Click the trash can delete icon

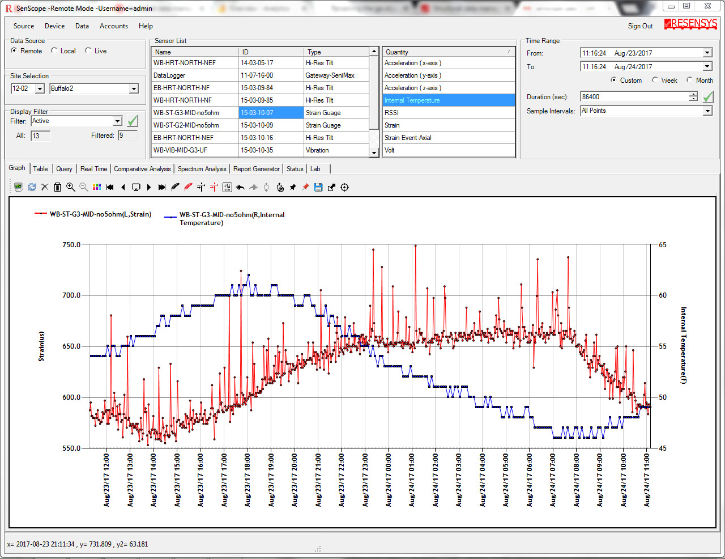pyautogui.click(x=57, y=187)
